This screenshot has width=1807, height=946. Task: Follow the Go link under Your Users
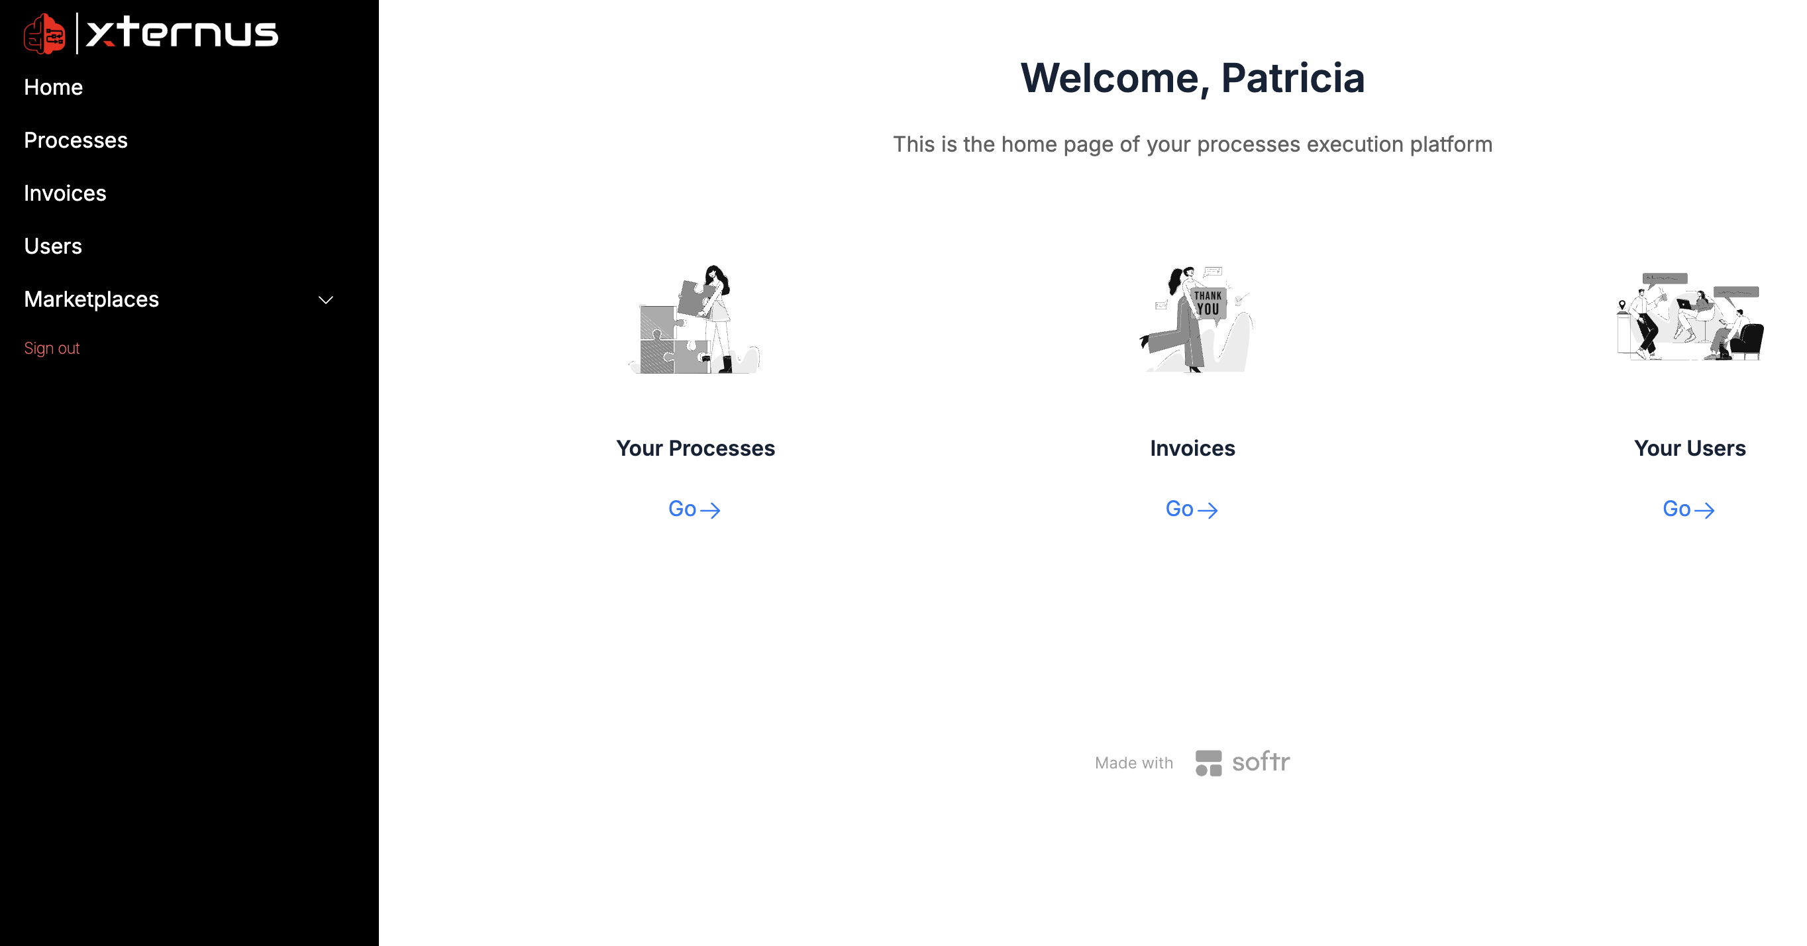[1689, 509]
